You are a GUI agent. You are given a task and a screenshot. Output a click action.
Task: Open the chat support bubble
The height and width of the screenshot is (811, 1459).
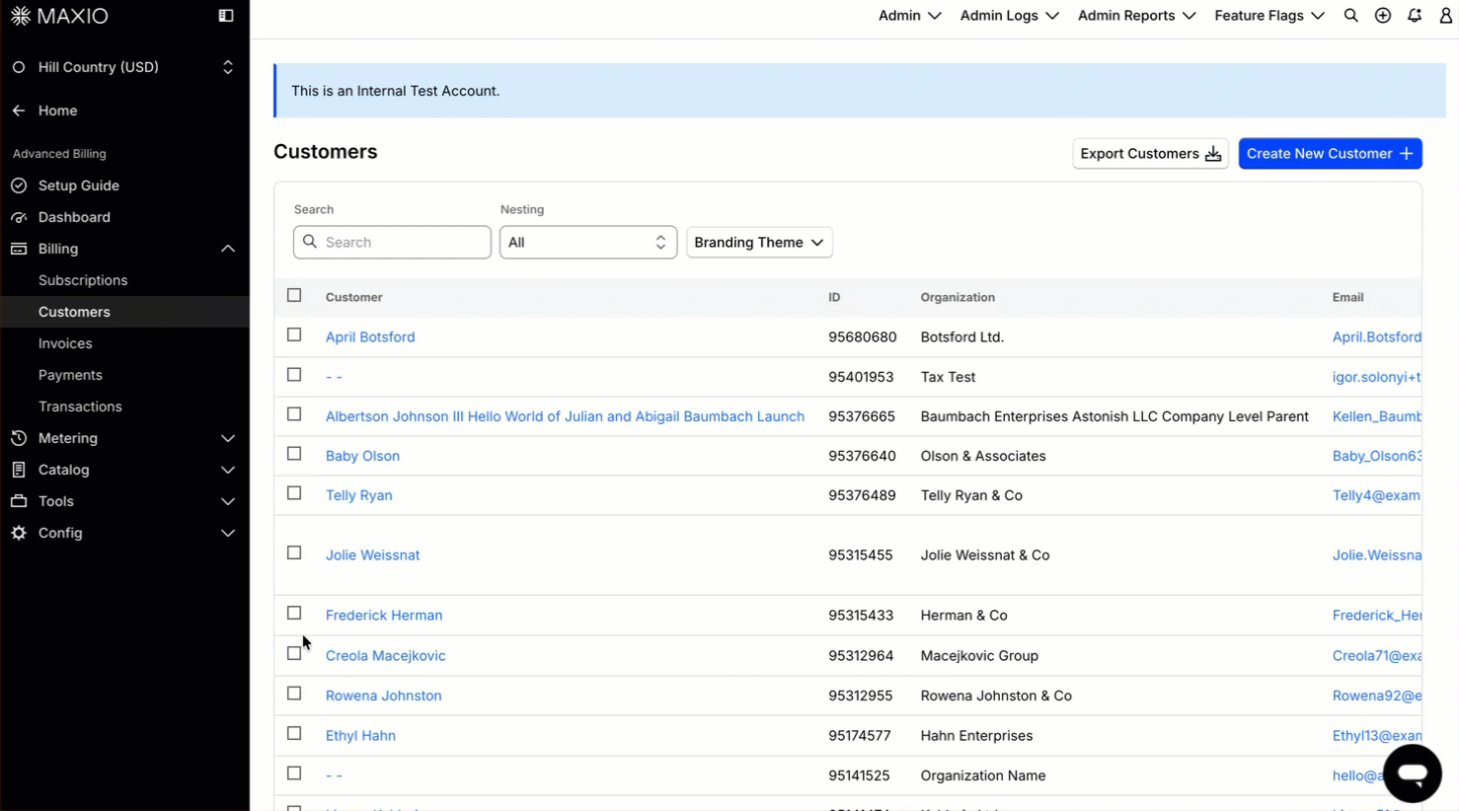point(1413,774)
